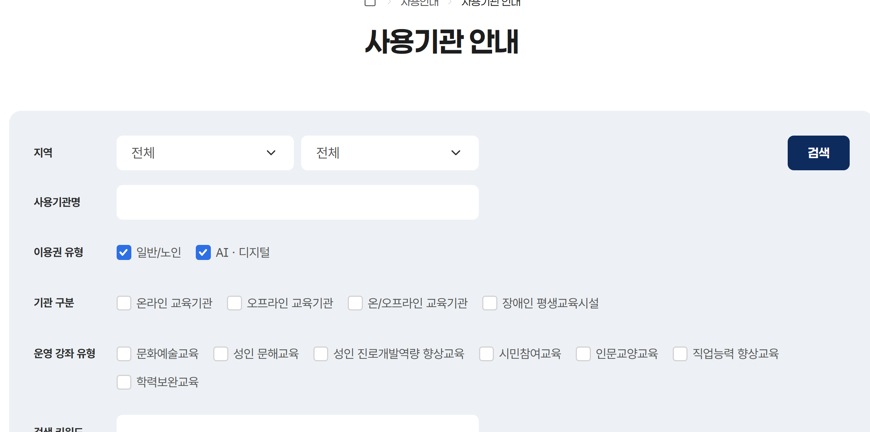Enable the 오프라인 교육기관 option
Viewport: 870px width, 432px height.
coord(234,303)
